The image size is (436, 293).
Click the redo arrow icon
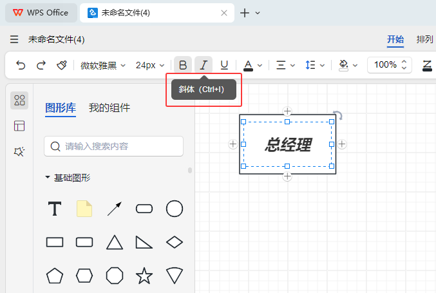(41, 65)
